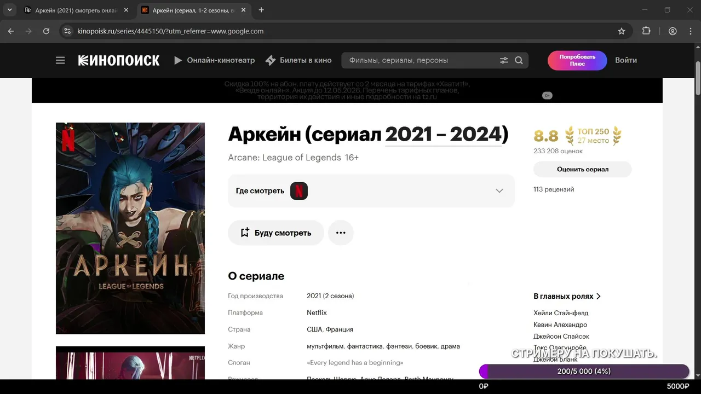Reload the current page
Viewport: 701px width, 394px height.
click(x=46, y=31)
